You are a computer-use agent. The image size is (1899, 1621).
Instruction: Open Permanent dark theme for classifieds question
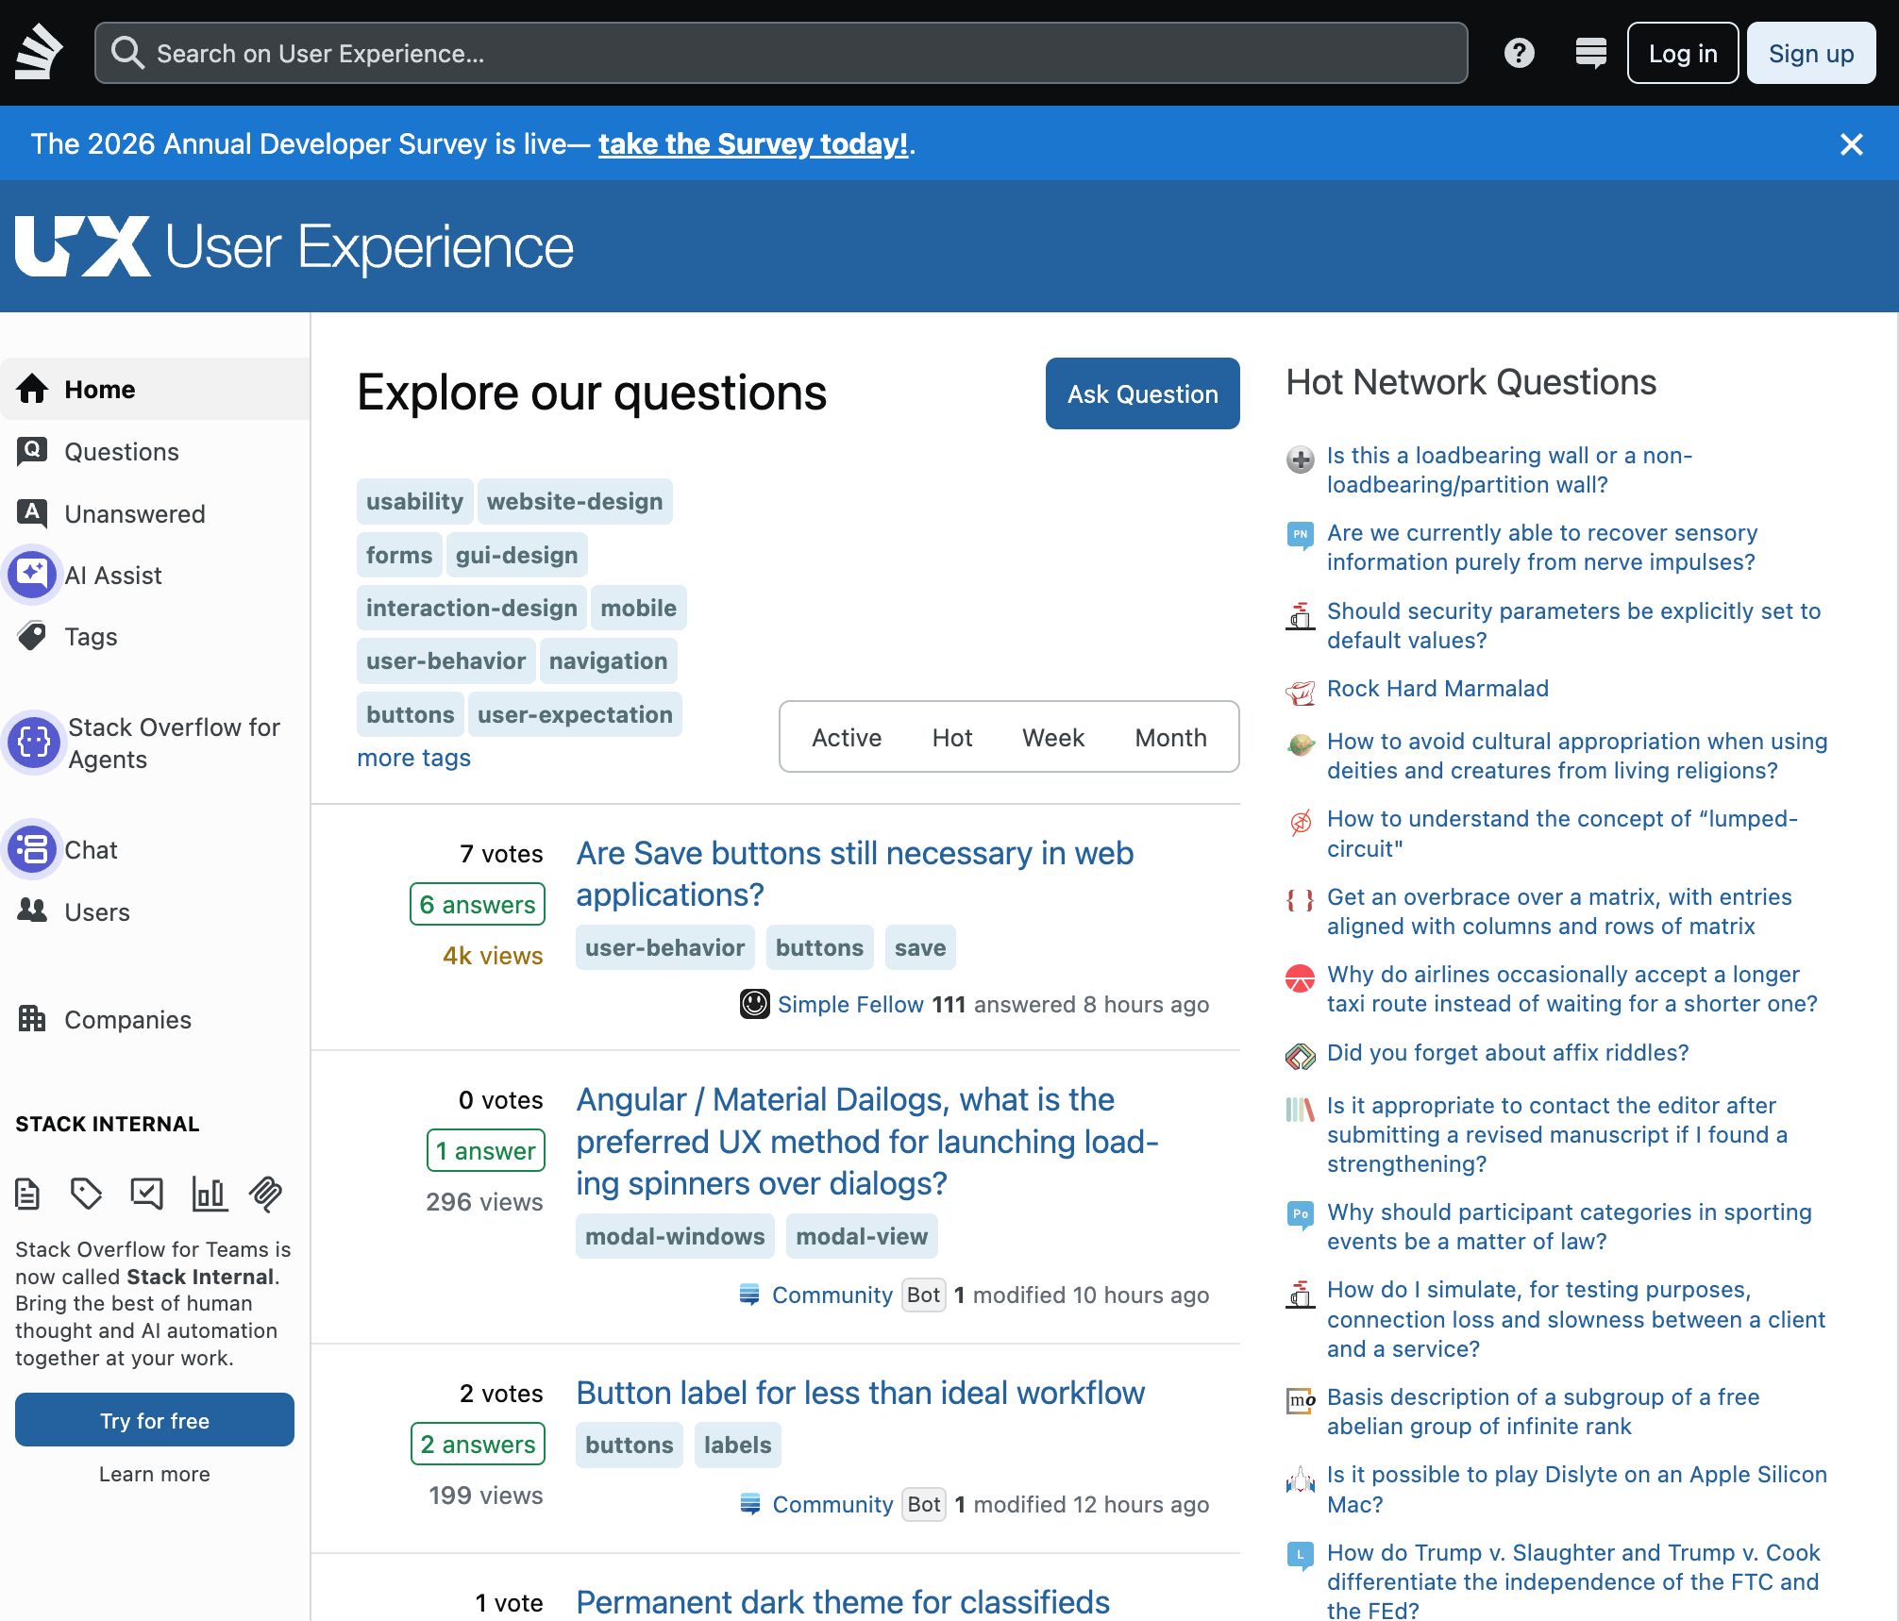843,1602
